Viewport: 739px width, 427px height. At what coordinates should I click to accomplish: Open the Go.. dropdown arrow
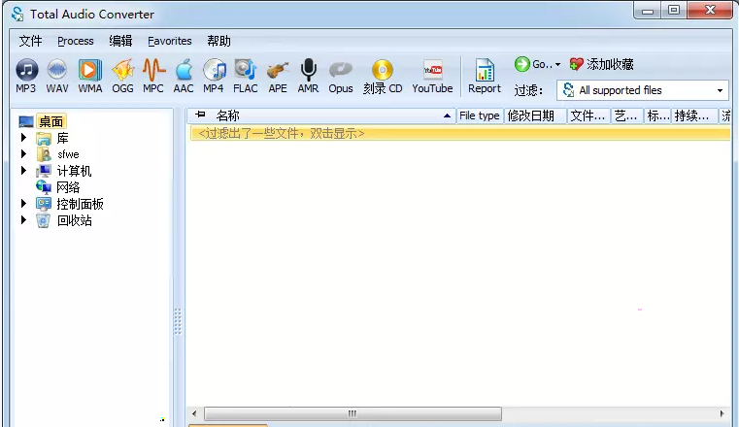(x=557, y=64)
